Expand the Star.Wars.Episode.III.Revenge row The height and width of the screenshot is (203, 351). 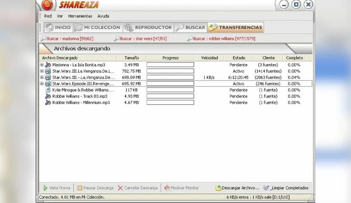42,83
